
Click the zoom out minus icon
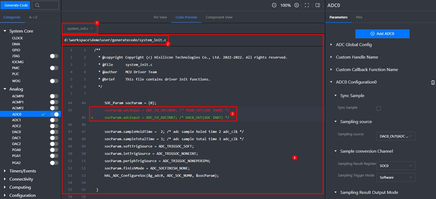(274, 5)
